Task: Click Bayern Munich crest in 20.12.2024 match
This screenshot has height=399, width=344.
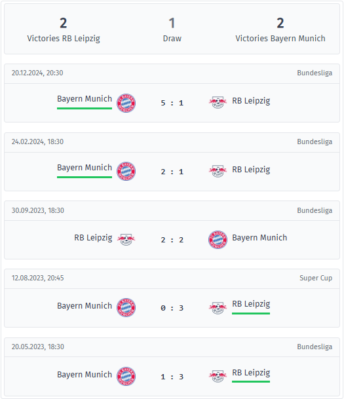Action: pos(126,103)
